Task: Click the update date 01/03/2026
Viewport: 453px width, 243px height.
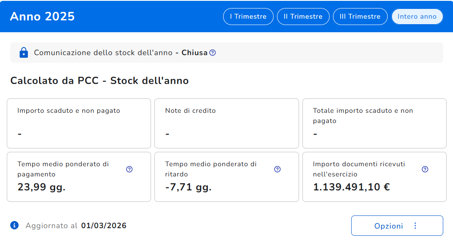Action: (104, 226)
